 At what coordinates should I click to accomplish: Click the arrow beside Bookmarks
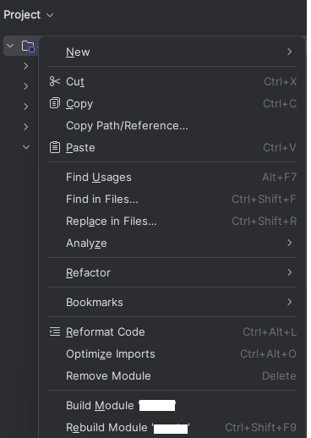click(x=289, y=302)
